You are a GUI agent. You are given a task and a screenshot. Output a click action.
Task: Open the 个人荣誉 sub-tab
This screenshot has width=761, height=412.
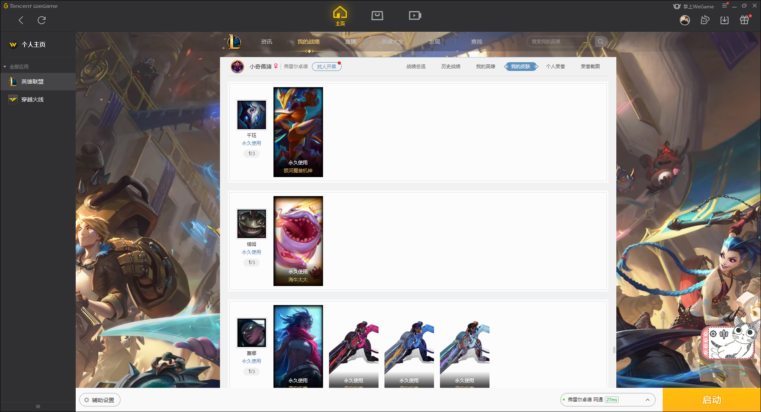point(555,67)
